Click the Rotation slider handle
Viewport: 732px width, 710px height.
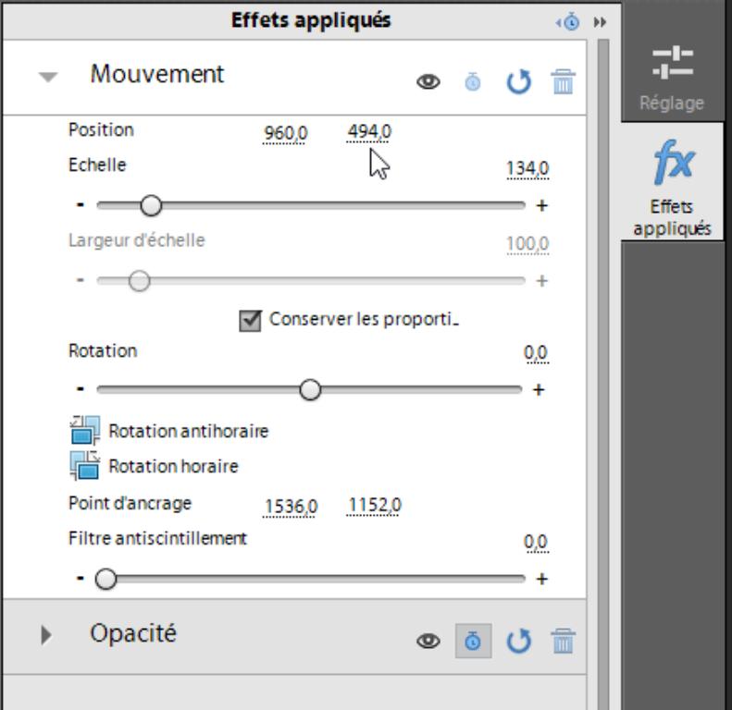click(x=310, y=389)
